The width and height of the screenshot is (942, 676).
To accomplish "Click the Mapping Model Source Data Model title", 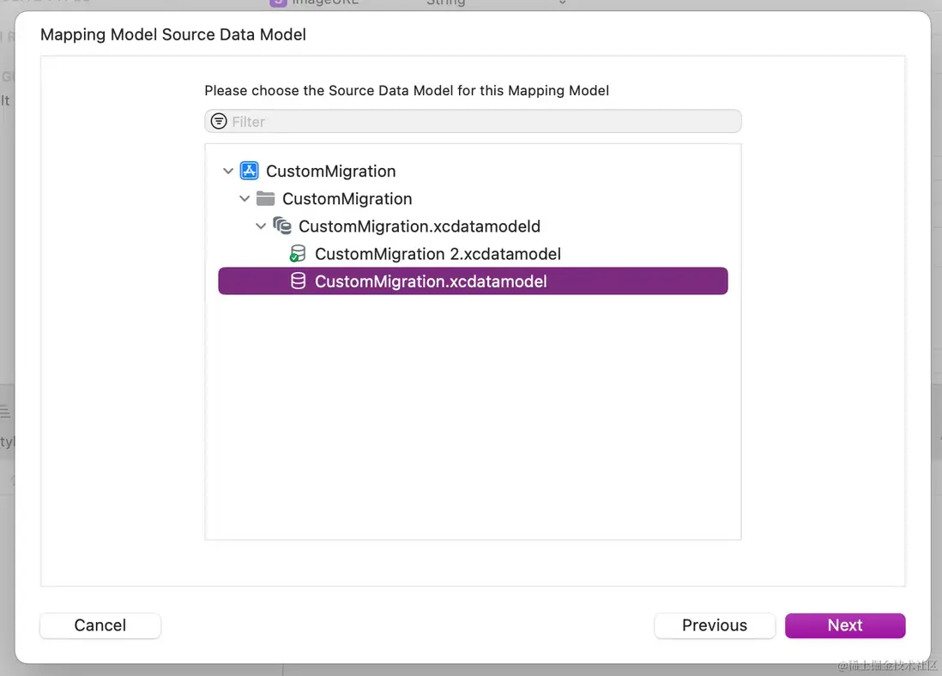I will point(173,35).
